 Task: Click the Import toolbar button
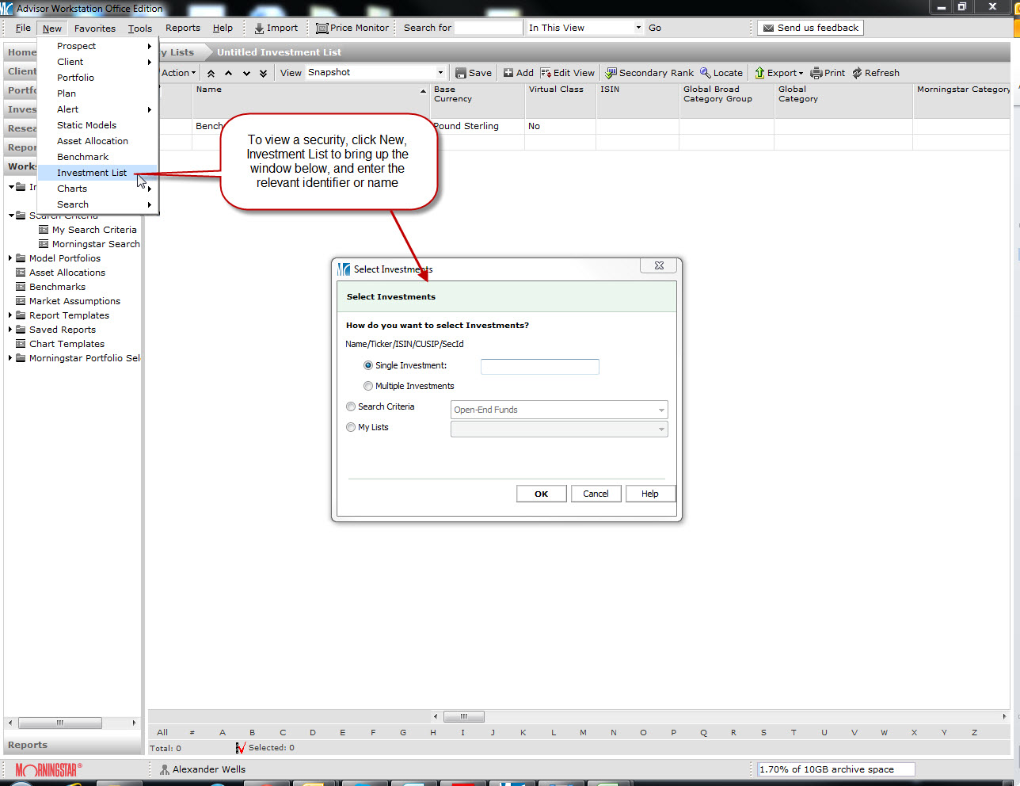[276, 28]
